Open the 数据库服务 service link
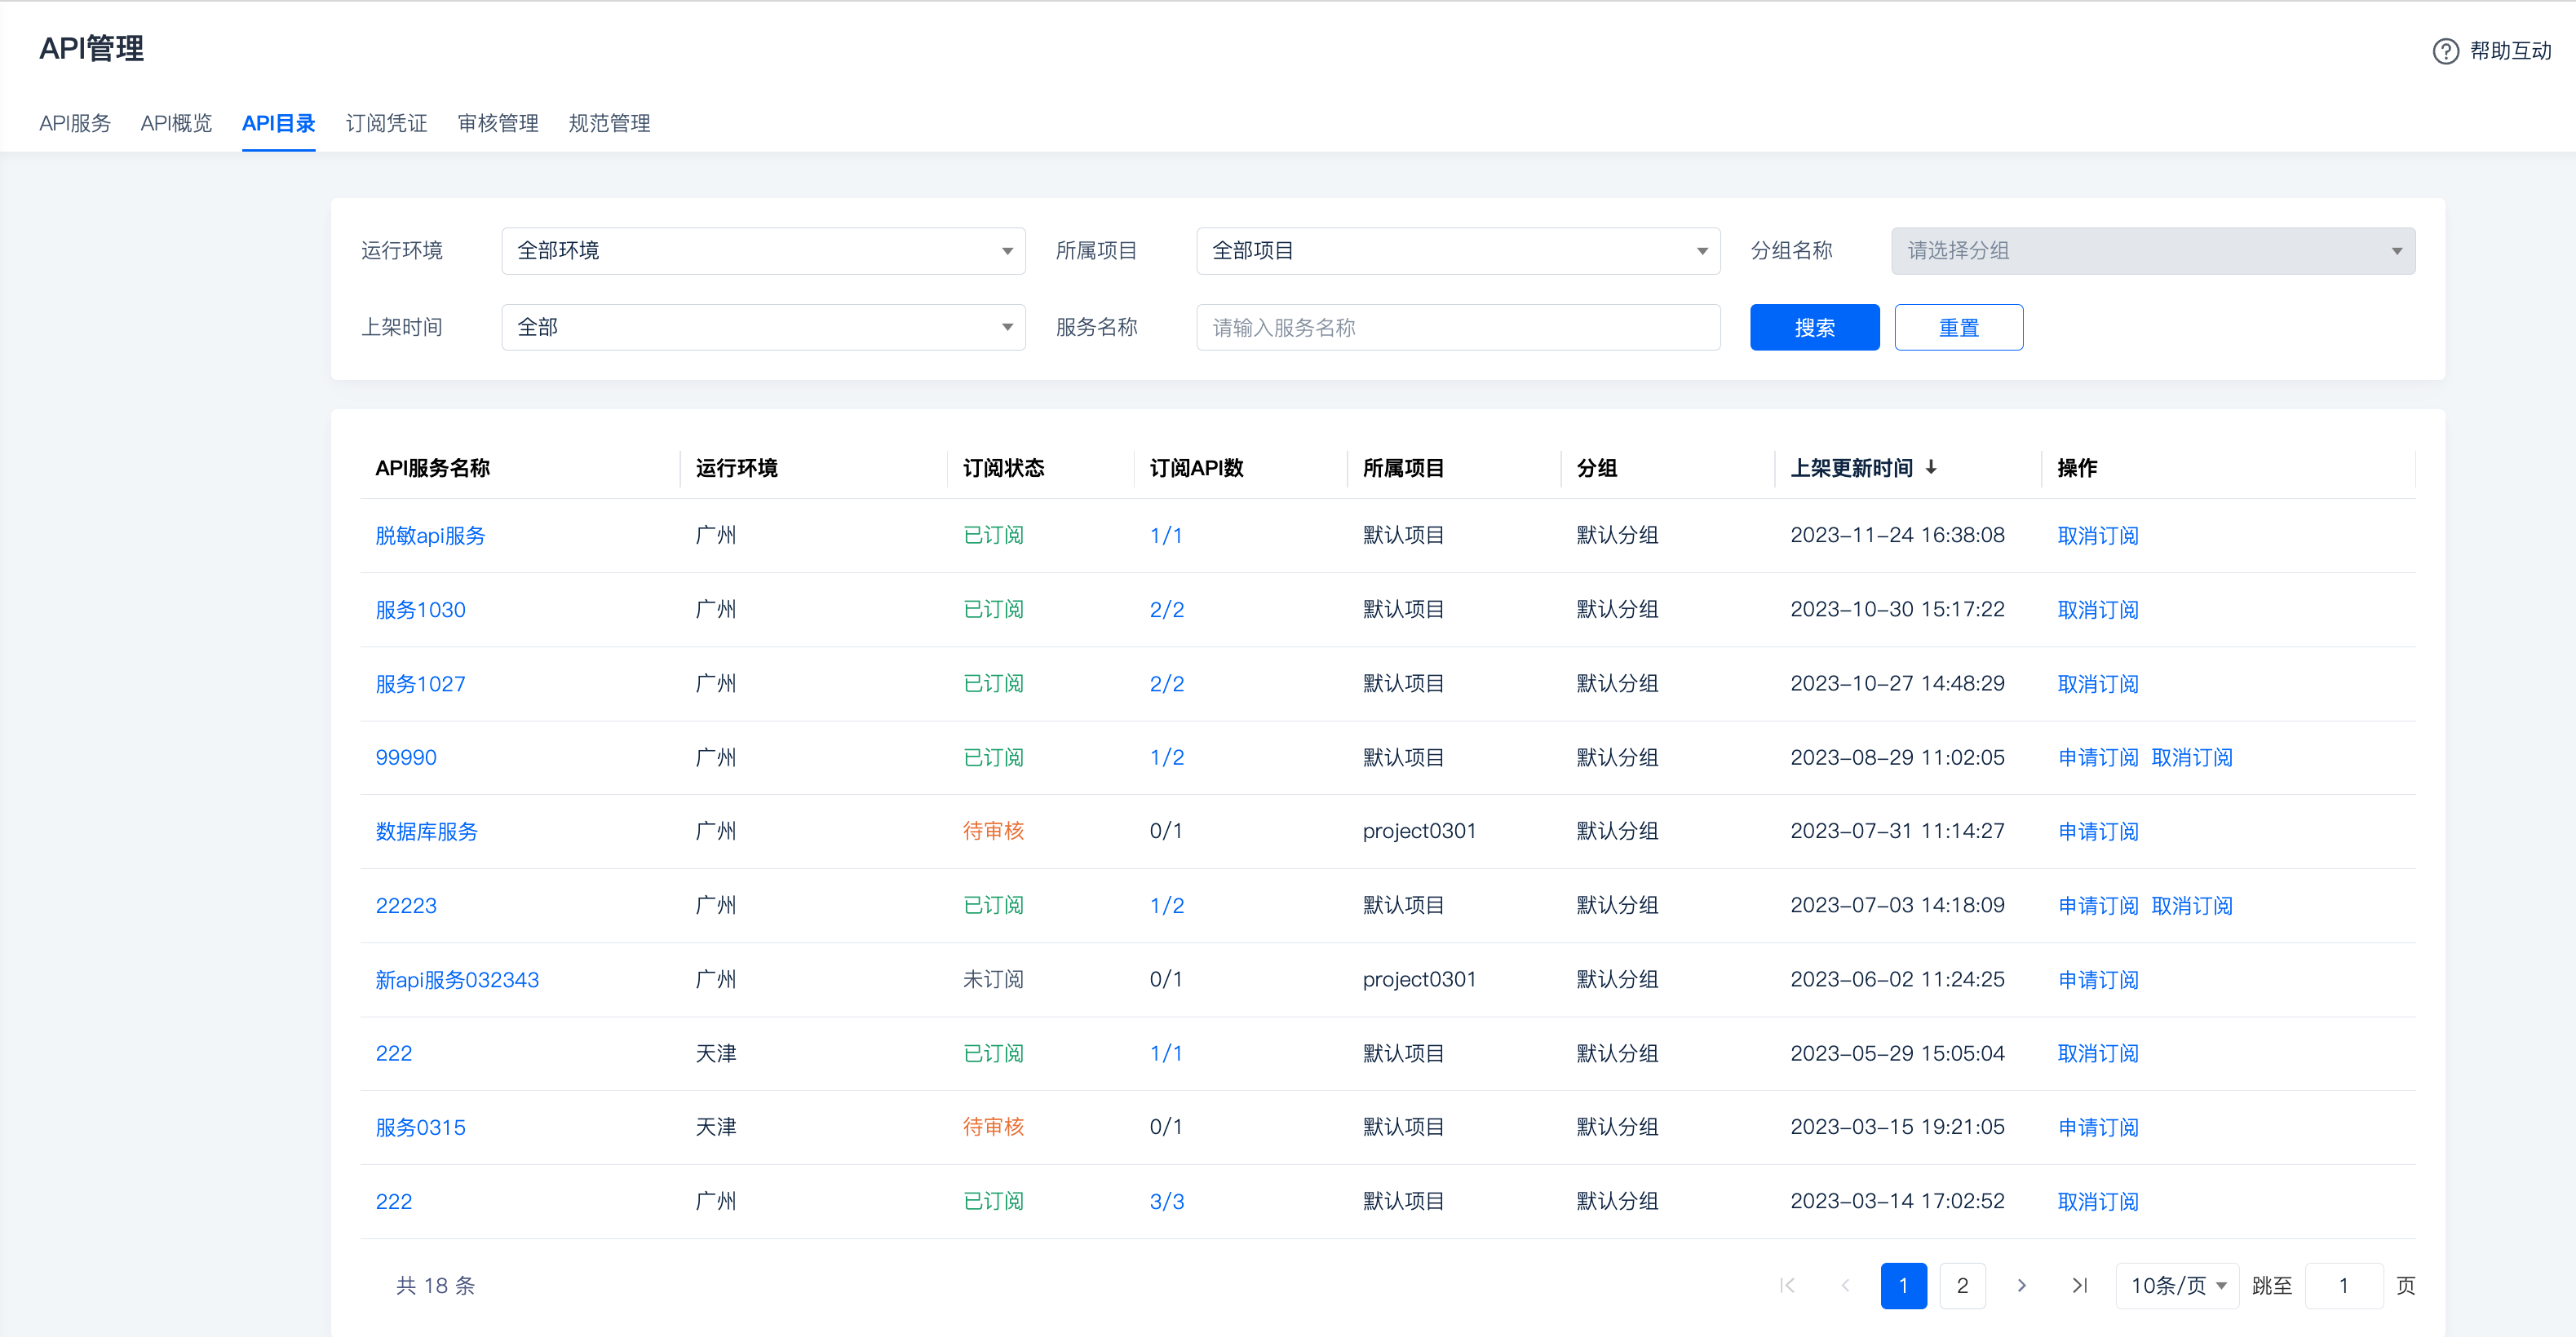 (426, 832)
